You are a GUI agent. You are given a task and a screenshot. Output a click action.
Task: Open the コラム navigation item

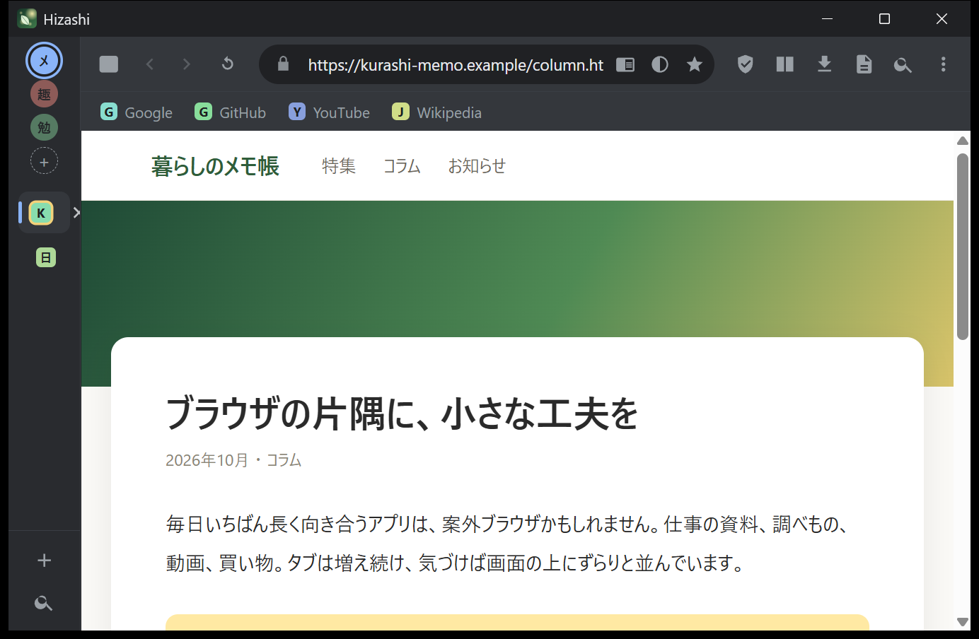tap(402, 166)
